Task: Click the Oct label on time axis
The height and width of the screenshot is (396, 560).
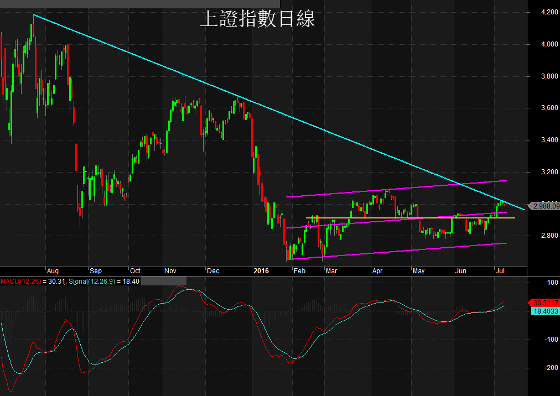Action: 135,271
